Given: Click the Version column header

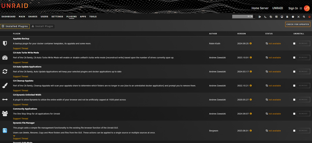Looking at the screenshot, I should (241, 34).
